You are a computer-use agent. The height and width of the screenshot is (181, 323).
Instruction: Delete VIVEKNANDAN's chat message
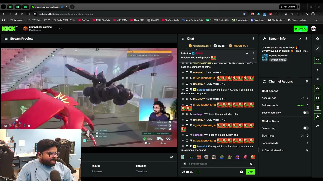point(183,63)
